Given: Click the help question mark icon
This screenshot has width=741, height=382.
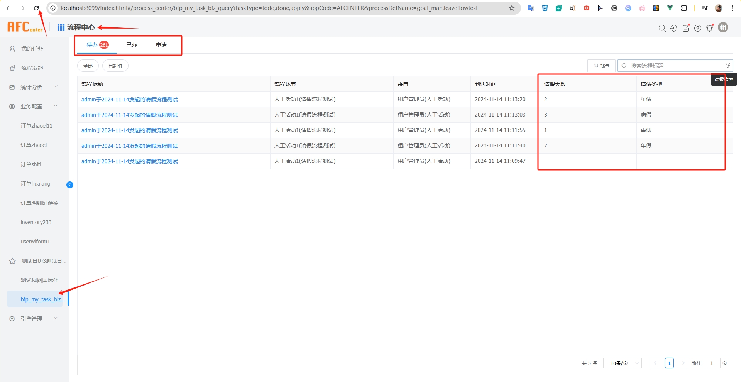Looking at the screenshot, I should pyautogui.click(x=698, y=28).
